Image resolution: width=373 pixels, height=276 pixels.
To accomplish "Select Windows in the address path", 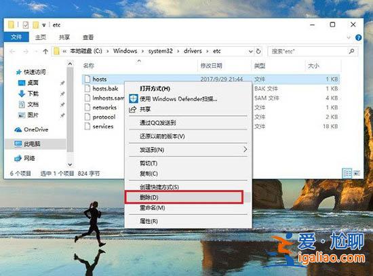I will tap(125, 51).
